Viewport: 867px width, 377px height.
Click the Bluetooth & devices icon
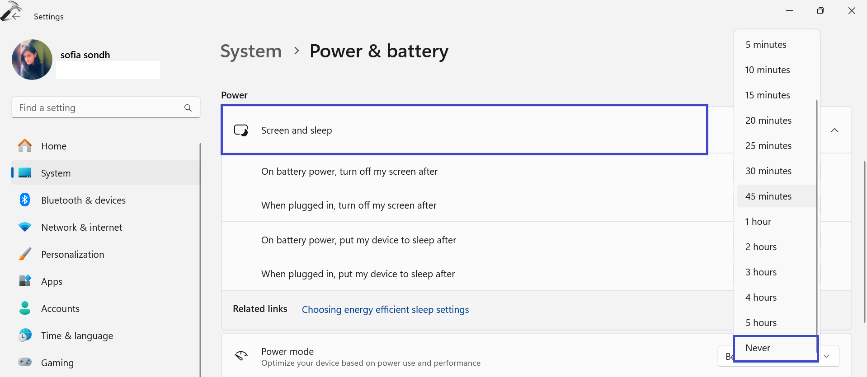coord(25,200)
